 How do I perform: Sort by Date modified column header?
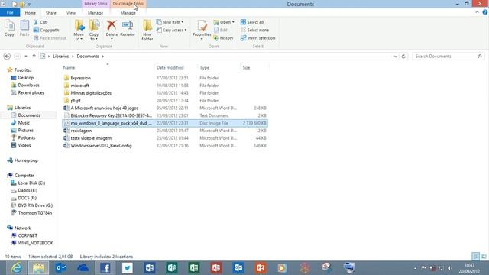170,68
